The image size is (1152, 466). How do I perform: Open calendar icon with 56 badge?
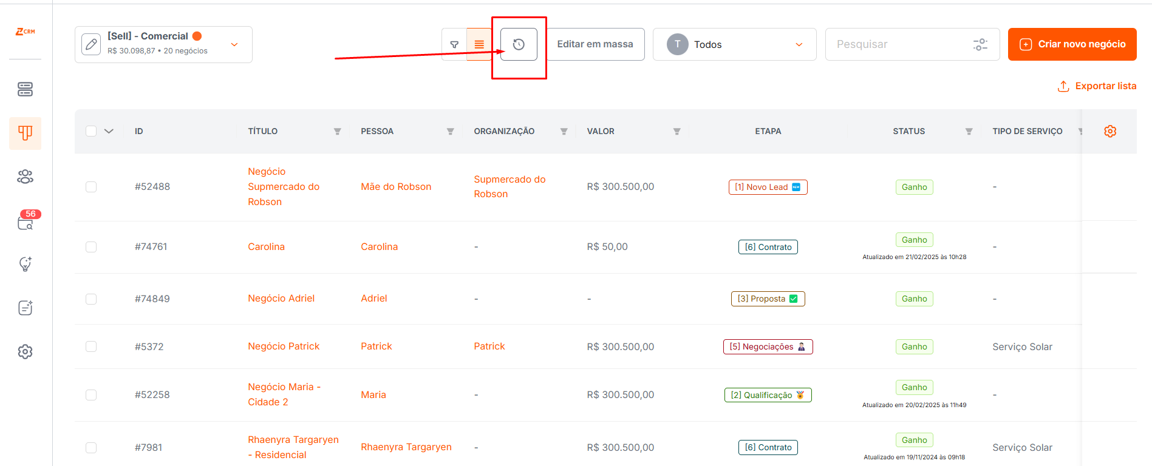[25, 221]
